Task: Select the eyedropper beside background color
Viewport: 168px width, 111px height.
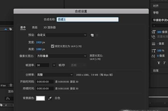Action: (50, 98)
